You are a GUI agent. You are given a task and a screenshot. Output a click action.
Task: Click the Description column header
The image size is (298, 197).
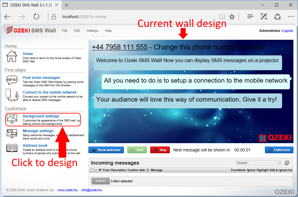click(118, 170)
